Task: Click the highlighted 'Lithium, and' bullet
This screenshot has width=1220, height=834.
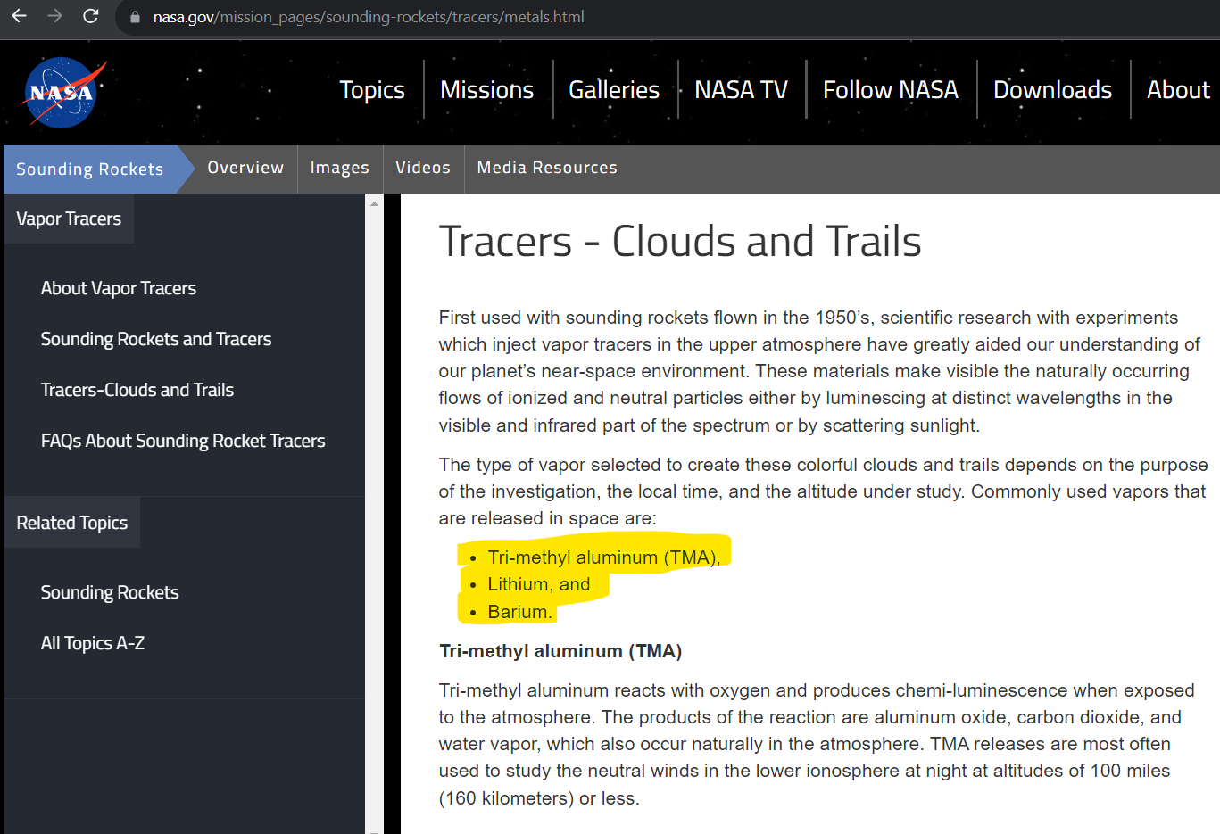Action: pos(539,584)
